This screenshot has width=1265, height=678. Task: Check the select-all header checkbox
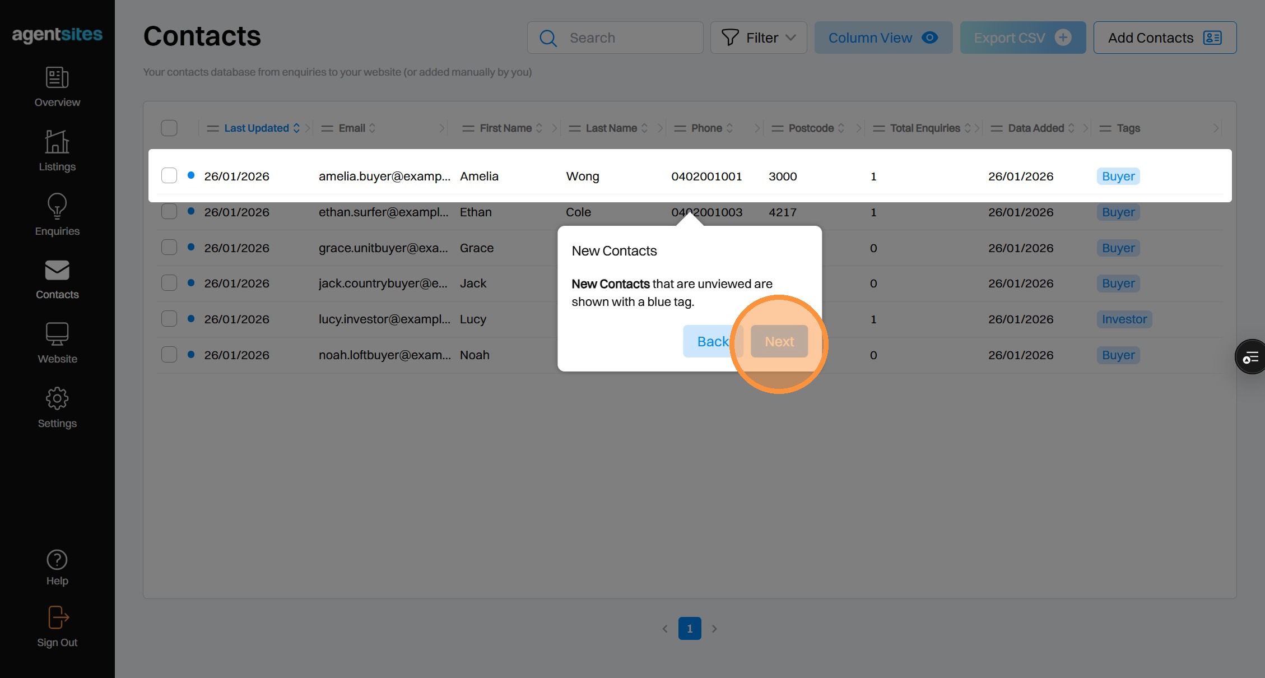(x=169, y=128)
